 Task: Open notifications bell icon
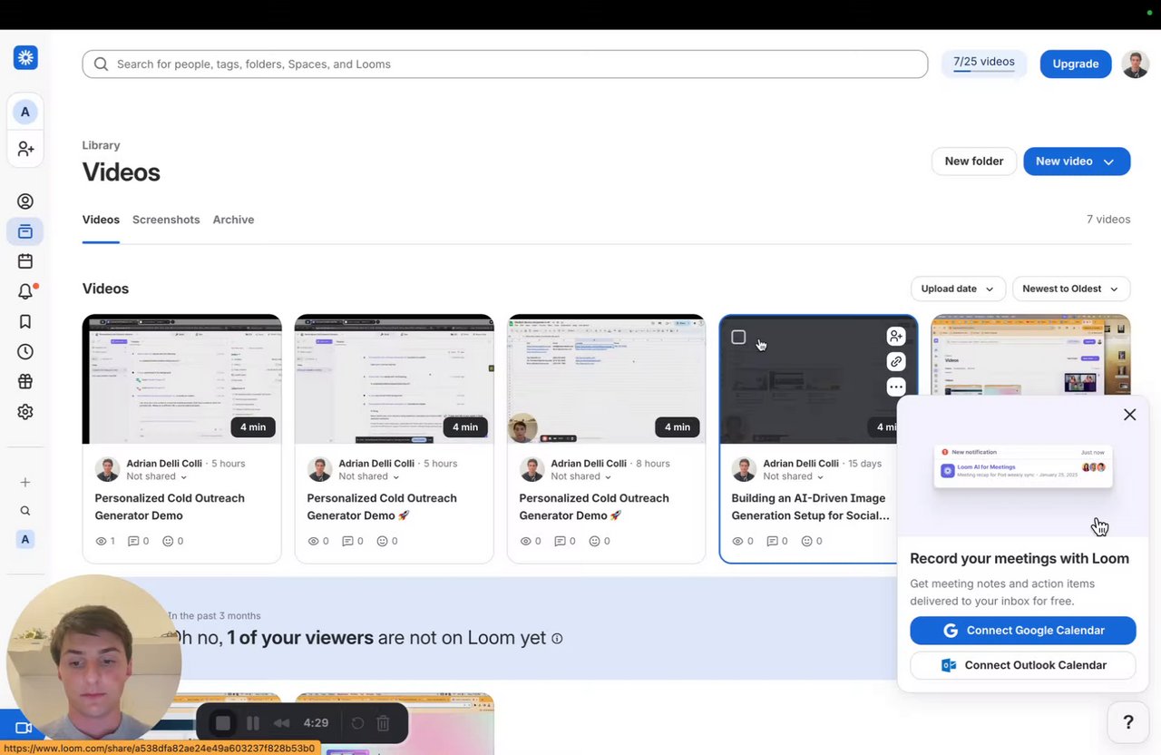25,291
